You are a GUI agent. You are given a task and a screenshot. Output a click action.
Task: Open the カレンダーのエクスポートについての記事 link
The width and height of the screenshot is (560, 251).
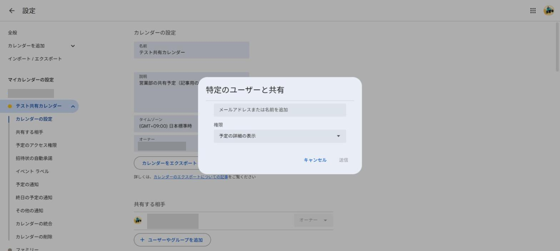191,177
